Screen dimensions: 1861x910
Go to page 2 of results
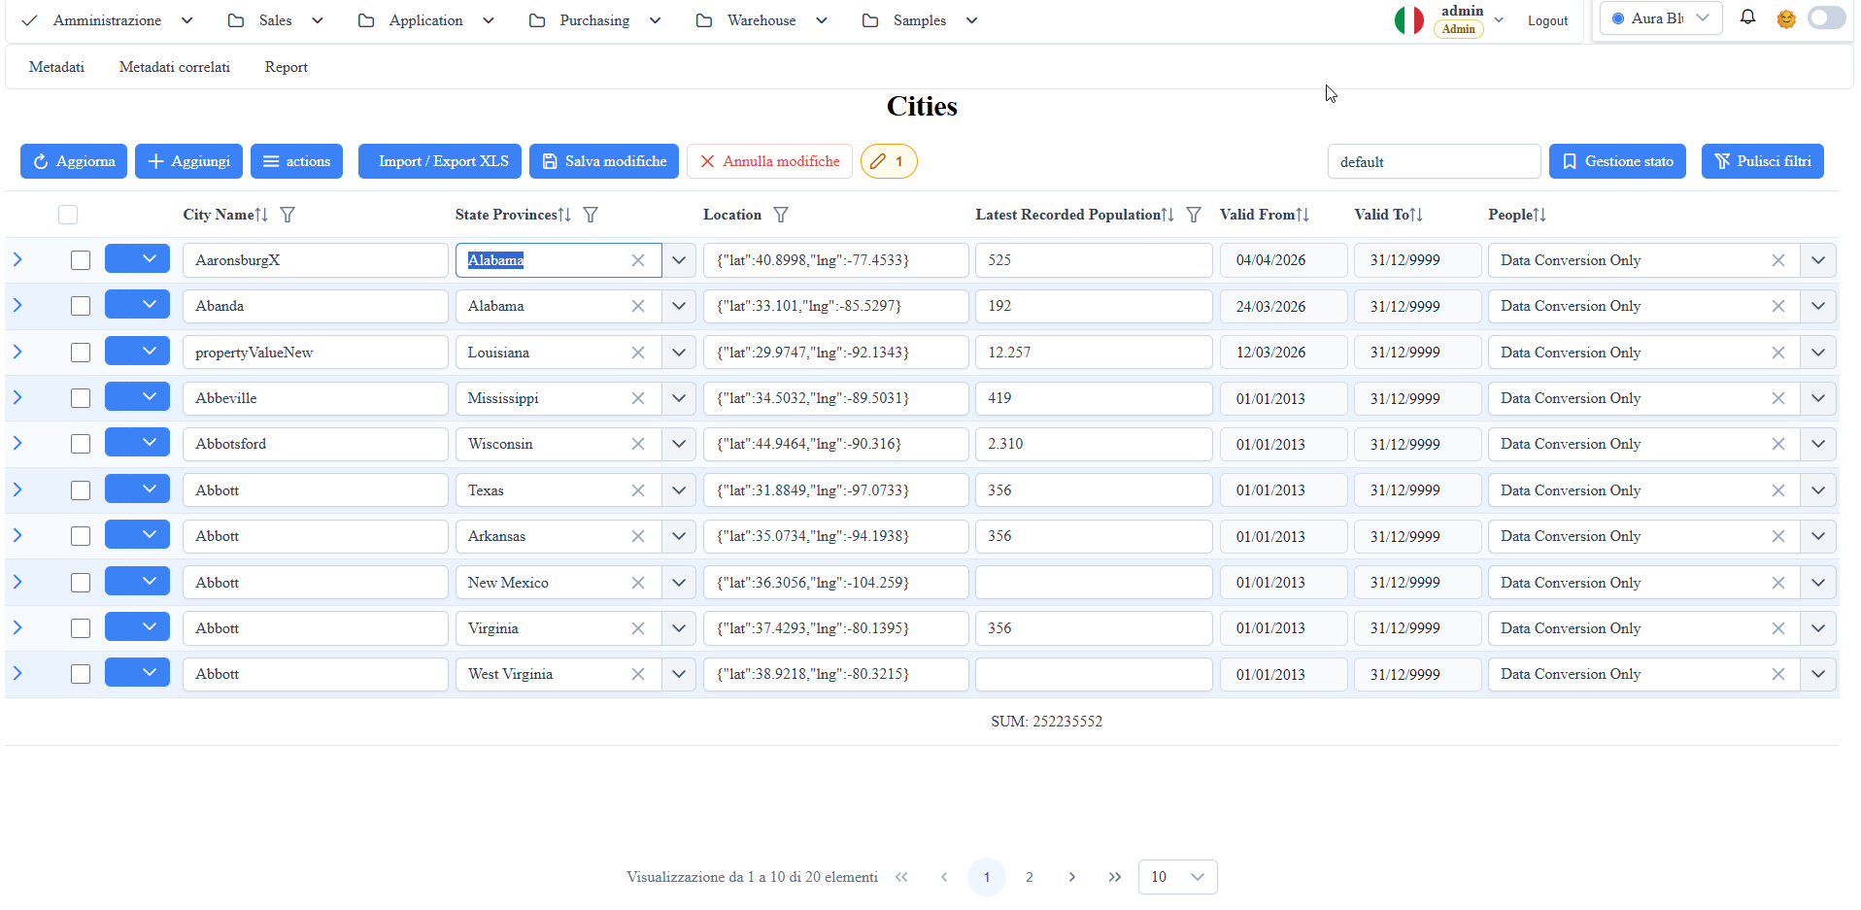[1030, 877]
